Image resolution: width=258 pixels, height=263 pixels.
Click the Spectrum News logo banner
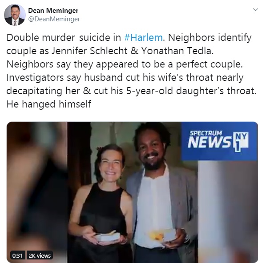click(x=219, y=141)
